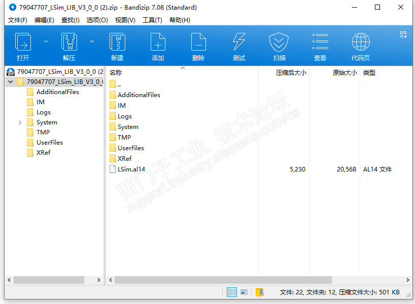The width and height of the screenshot is (415, 304).
Task: Click the tree pane scrollbar left arrow
Action: (9, 280)
